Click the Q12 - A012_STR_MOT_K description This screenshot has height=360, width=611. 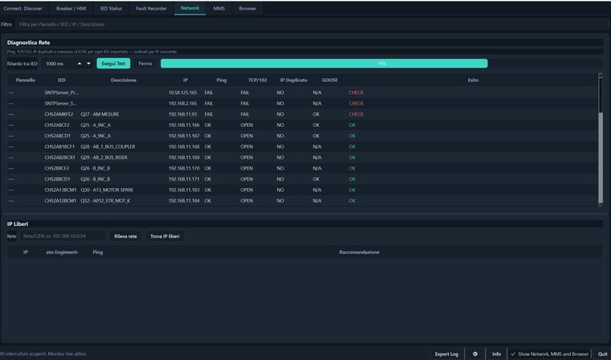click(105, 201)
